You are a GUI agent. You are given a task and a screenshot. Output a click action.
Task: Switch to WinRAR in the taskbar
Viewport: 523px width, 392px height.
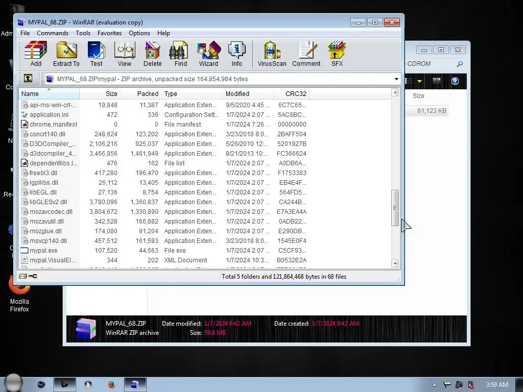pyautogui.click(x=135, y=384)
